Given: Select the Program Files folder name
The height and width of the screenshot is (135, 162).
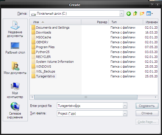Looking at the screenshot, I should coord(45,47).
